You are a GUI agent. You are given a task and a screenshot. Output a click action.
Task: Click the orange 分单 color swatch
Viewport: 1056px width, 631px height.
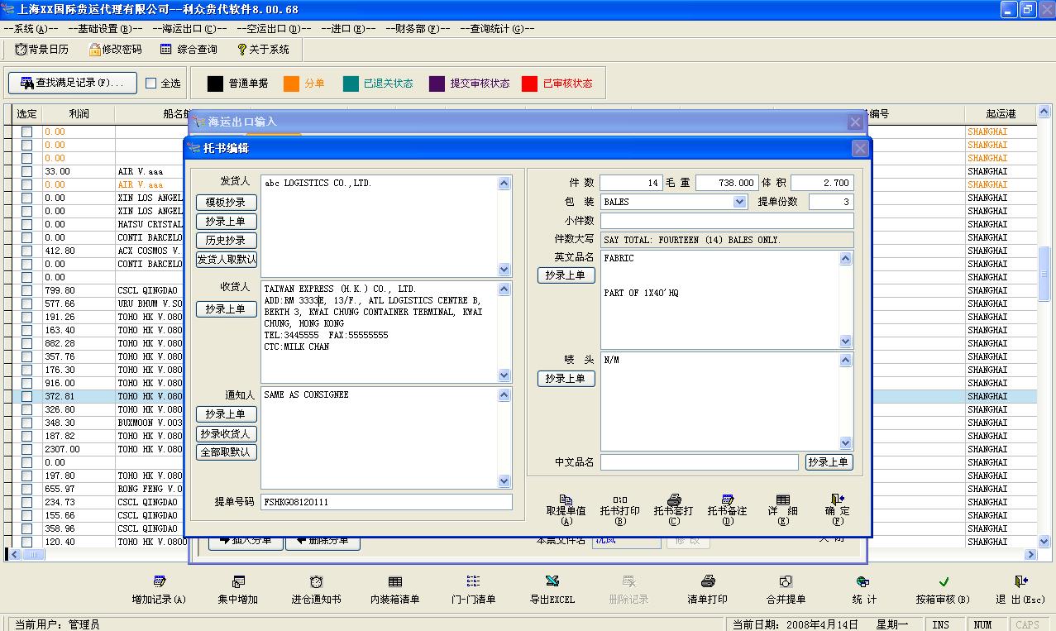pyautogui.click(x=291, y=84)
